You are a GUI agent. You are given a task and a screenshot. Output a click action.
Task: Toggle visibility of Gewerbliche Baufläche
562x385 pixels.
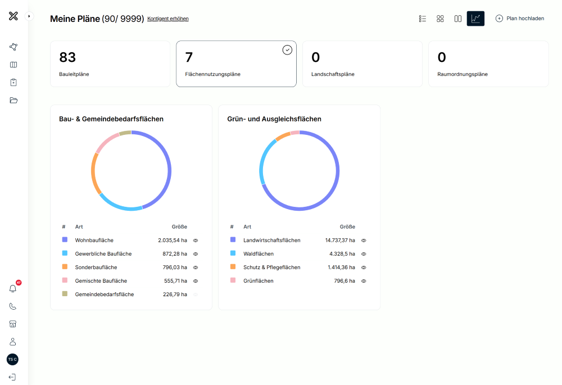(x=196, y=254)
